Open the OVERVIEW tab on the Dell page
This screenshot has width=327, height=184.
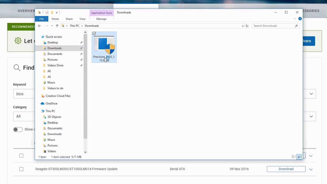point(26,11)
